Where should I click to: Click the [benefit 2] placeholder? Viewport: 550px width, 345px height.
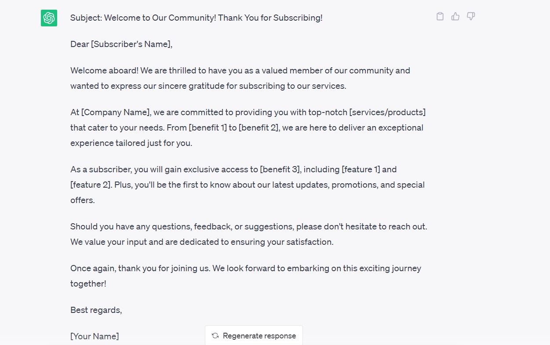coord(259,127)
